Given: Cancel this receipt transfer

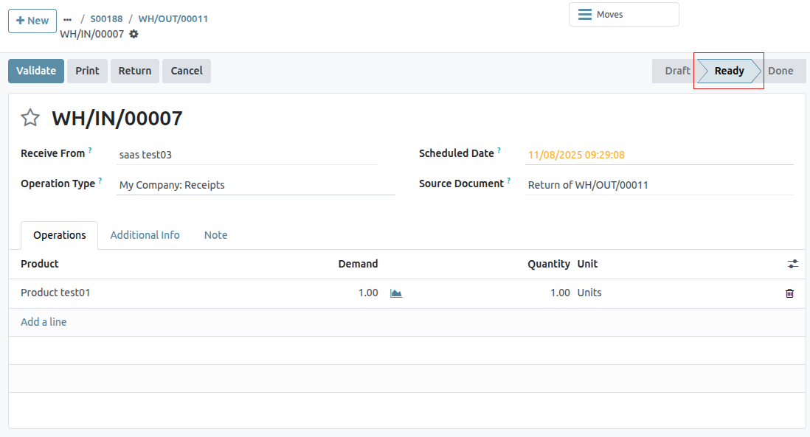Looking at the screenshot, I should tap(187, 71).
